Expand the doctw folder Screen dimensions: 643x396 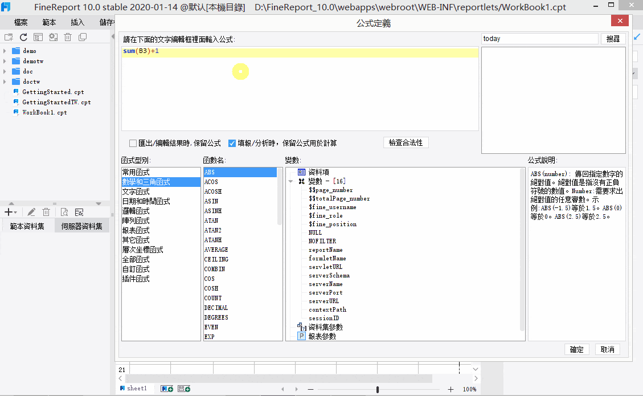click(x=5, y=81)
